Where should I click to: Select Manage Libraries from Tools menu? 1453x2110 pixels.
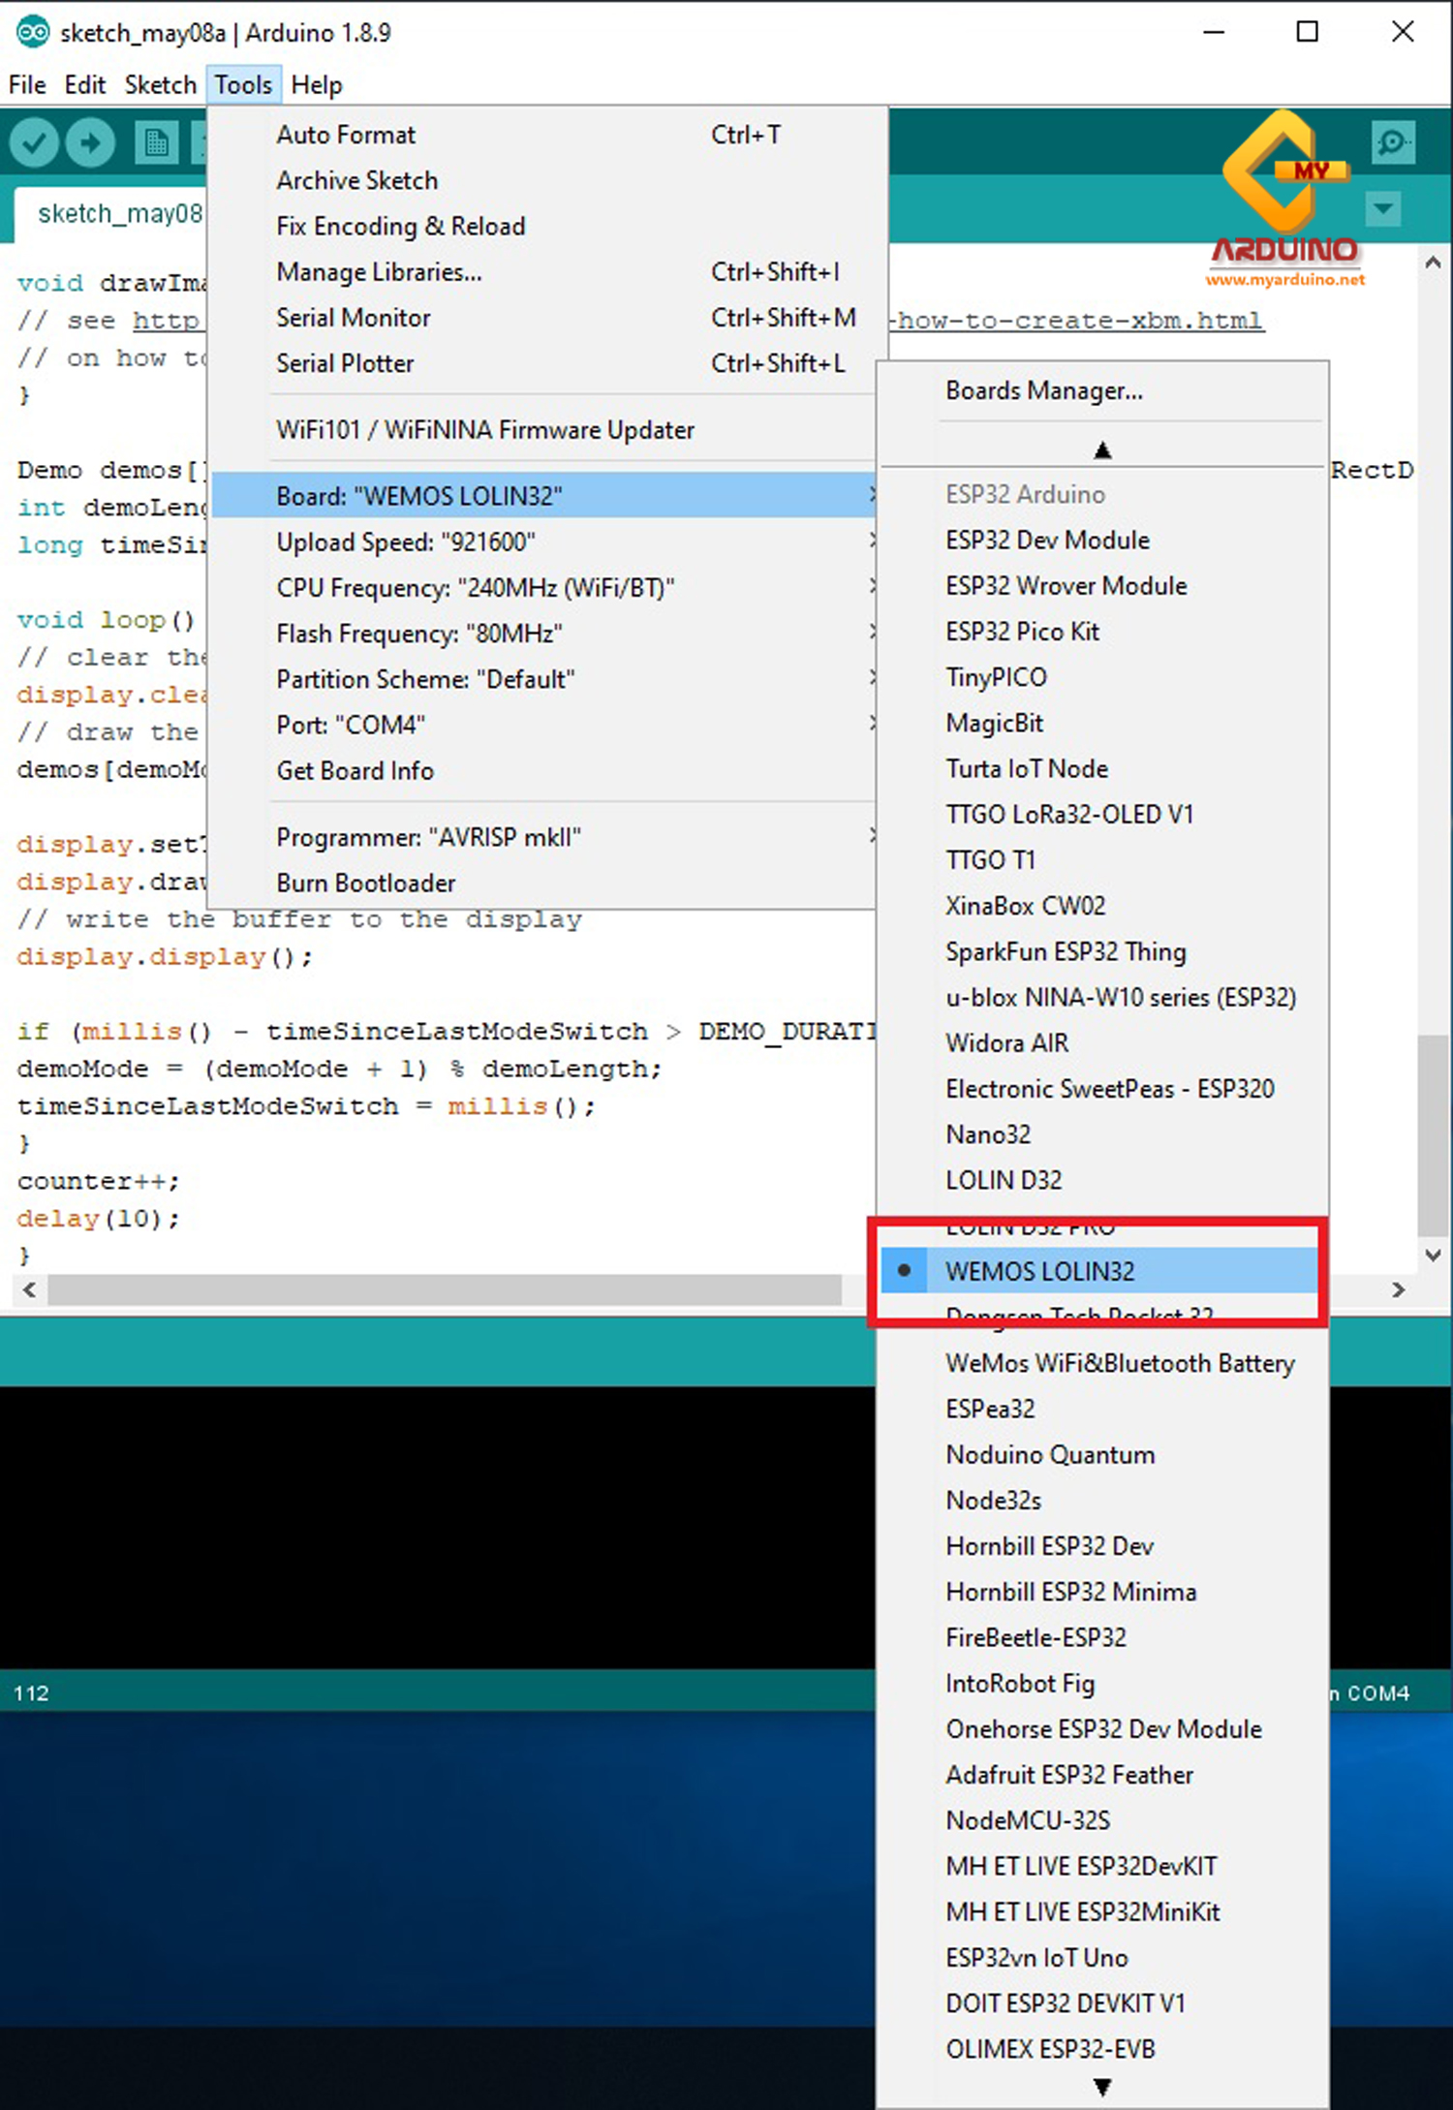click(x=379, y=272)
